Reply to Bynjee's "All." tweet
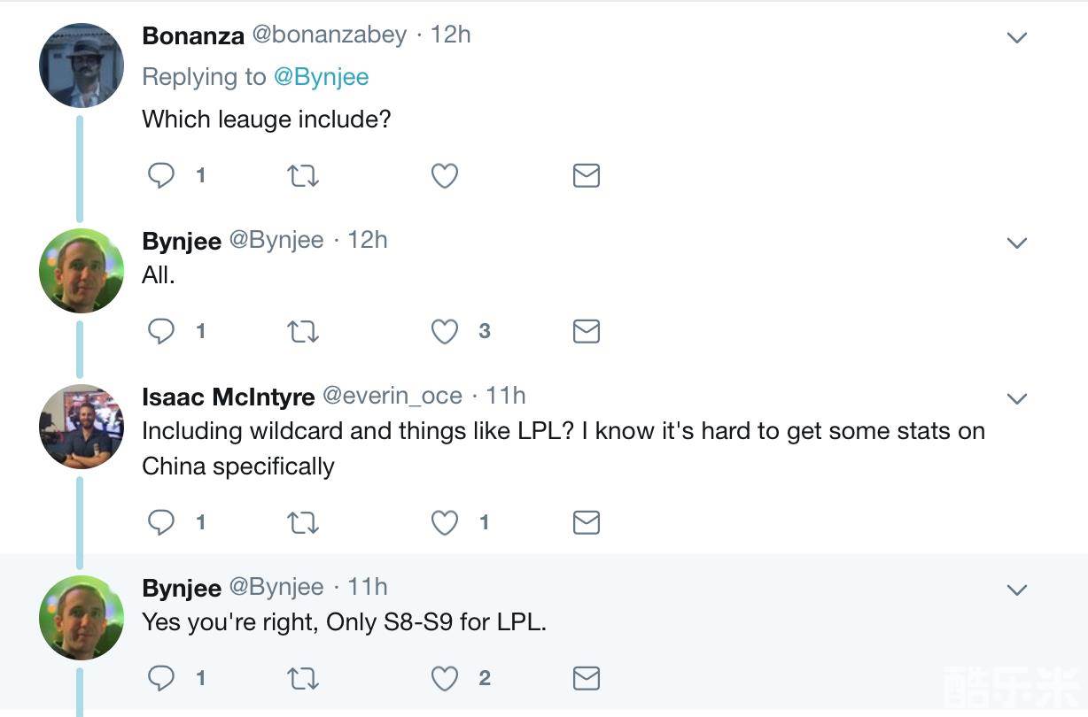 [161, 331]
